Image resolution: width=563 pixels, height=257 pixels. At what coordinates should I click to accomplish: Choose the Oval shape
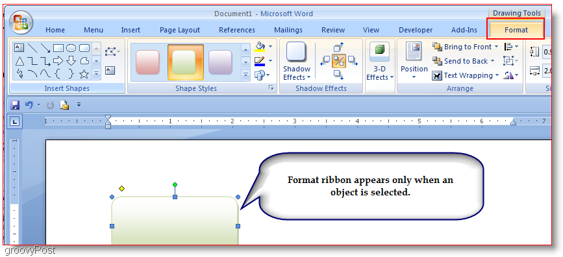tap(71, 48)
